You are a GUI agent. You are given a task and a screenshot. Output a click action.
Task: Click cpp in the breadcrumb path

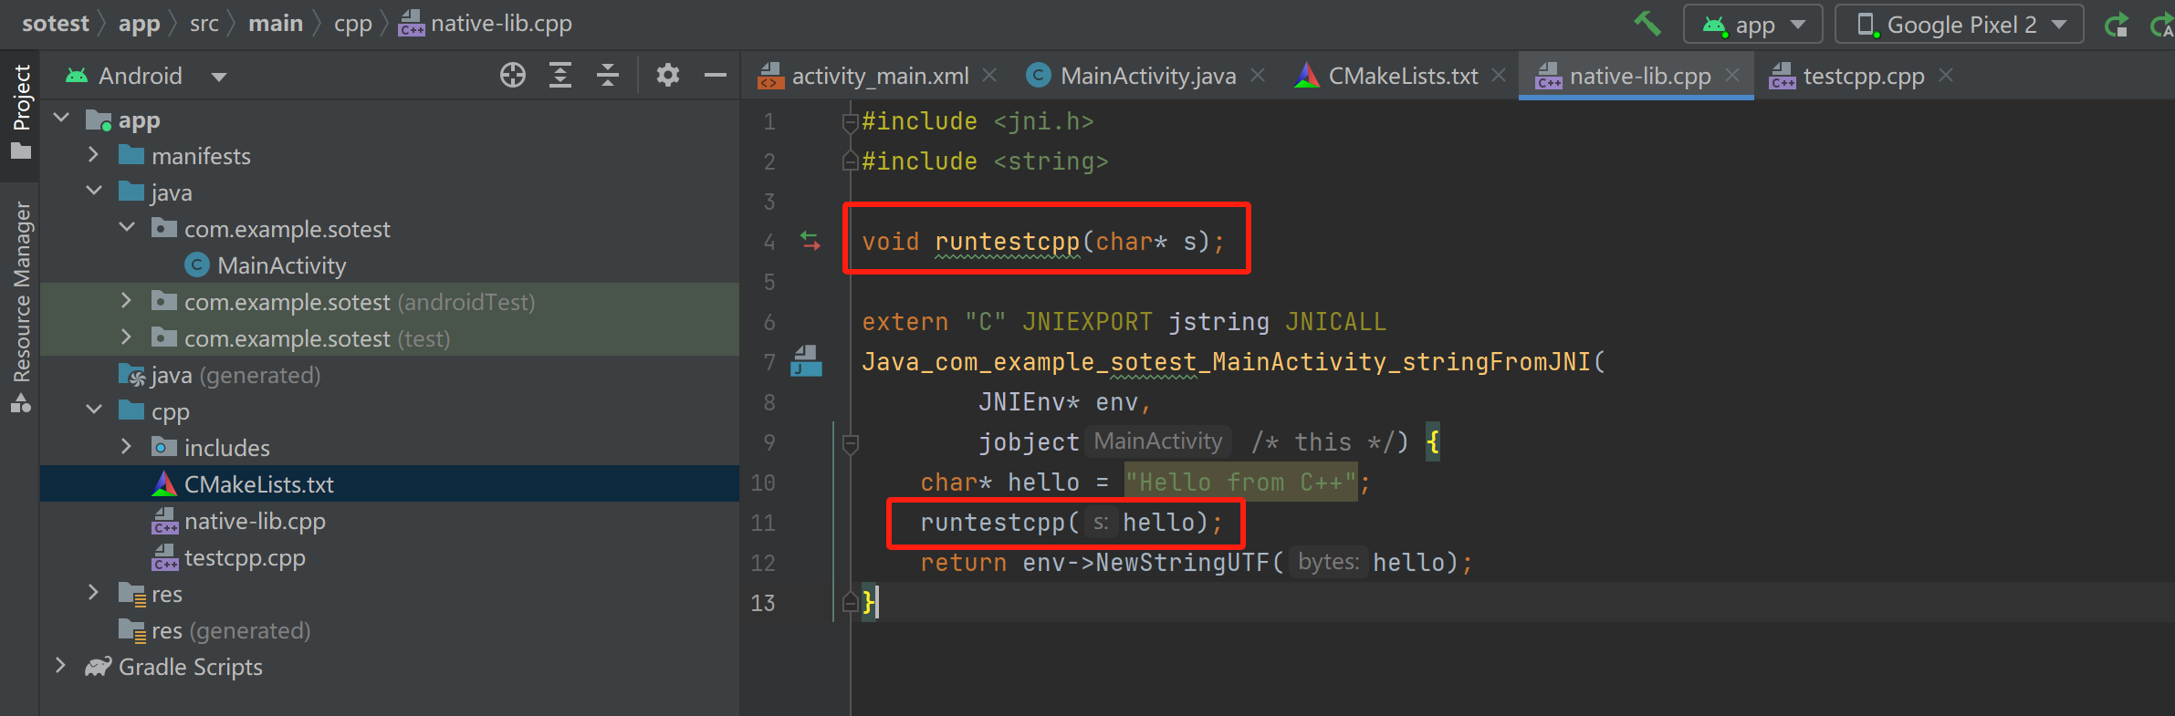353,23
